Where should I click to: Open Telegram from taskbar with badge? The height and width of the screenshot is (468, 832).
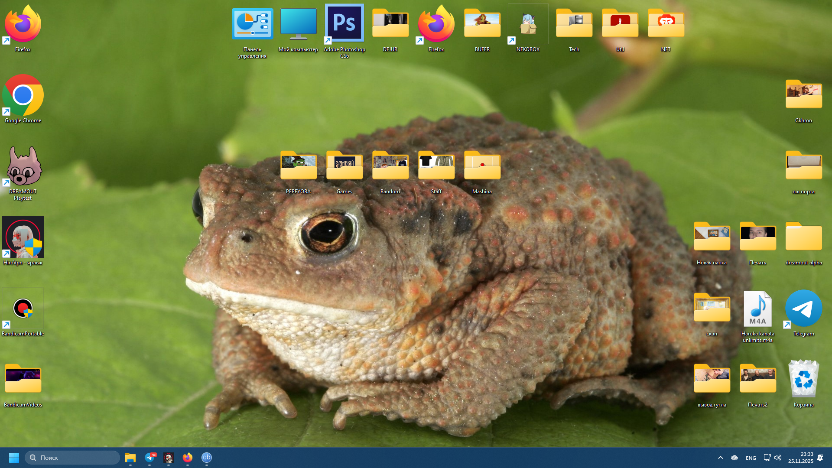[x=149, y=458]
